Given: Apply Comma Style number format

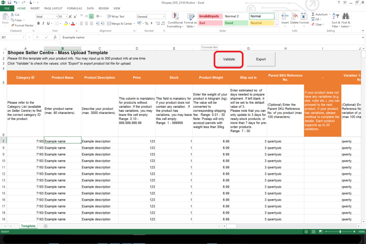Looking at the screenshot, I should pyautogui.click(x=152, y=23).
